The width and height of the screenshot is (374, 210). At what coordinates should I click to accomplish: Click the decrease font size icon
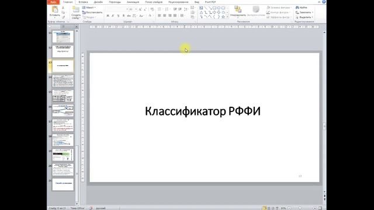coord(146,9)
